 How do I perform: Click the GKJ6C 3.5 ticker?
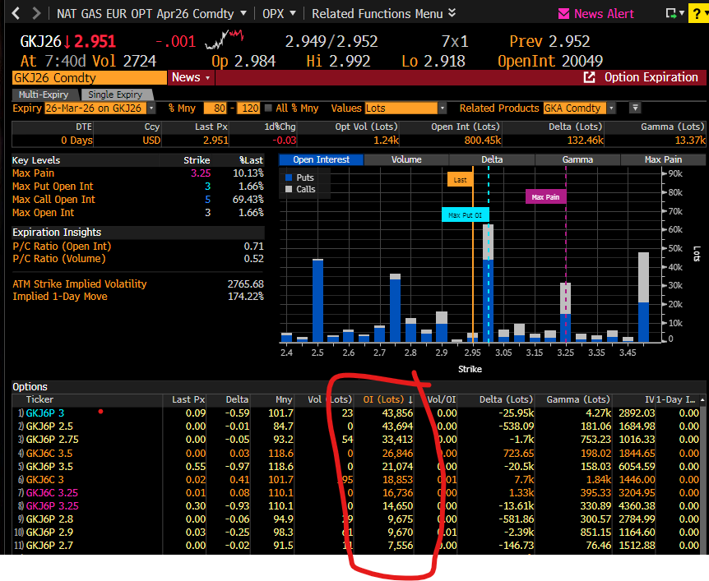point(49,453)
